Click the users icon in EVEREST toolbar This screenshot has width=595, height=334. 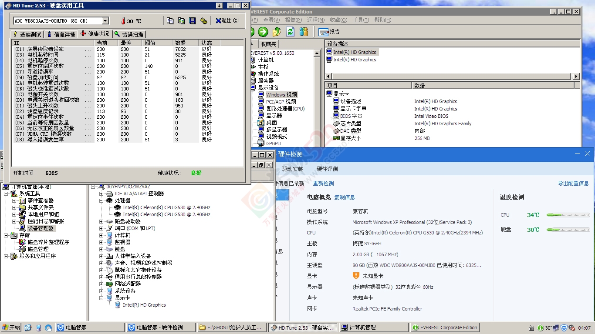point(304,31)
